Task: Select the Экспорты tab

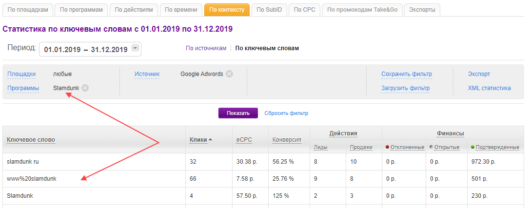Action: click(422, 9)
